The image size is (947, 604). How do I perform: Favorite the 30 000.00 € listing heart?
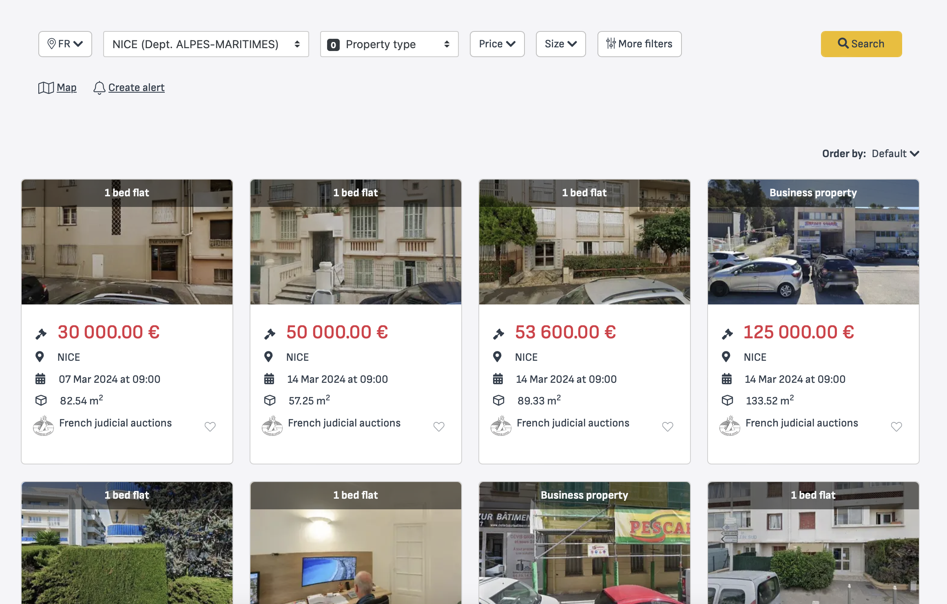coord(210,426)
